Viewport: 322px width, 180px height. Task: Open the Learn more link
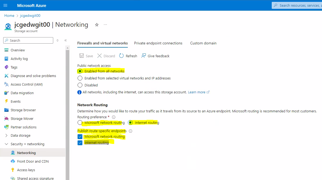pyautogui.click(x=199, y=92)
